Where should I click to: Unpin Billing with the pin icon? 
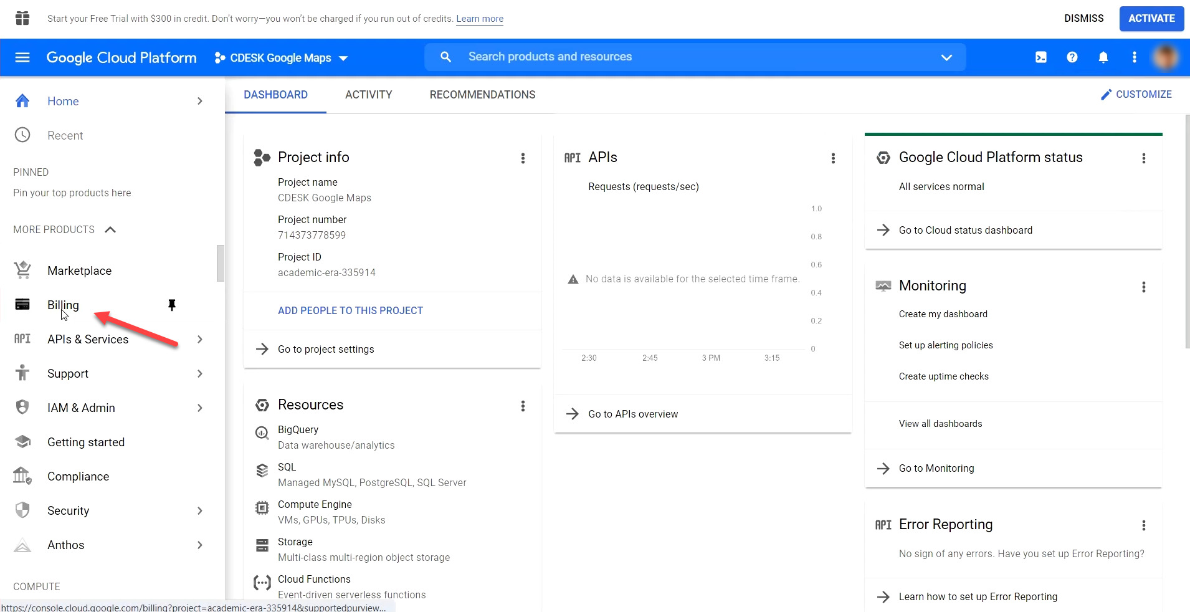click(x=172, y=305)
